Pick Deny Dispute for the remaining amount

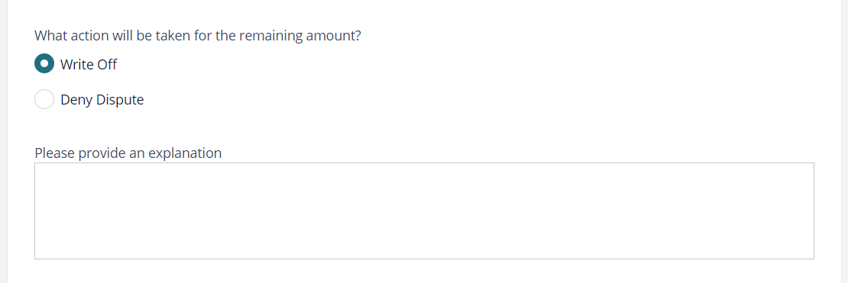click(x=44, y=99)
